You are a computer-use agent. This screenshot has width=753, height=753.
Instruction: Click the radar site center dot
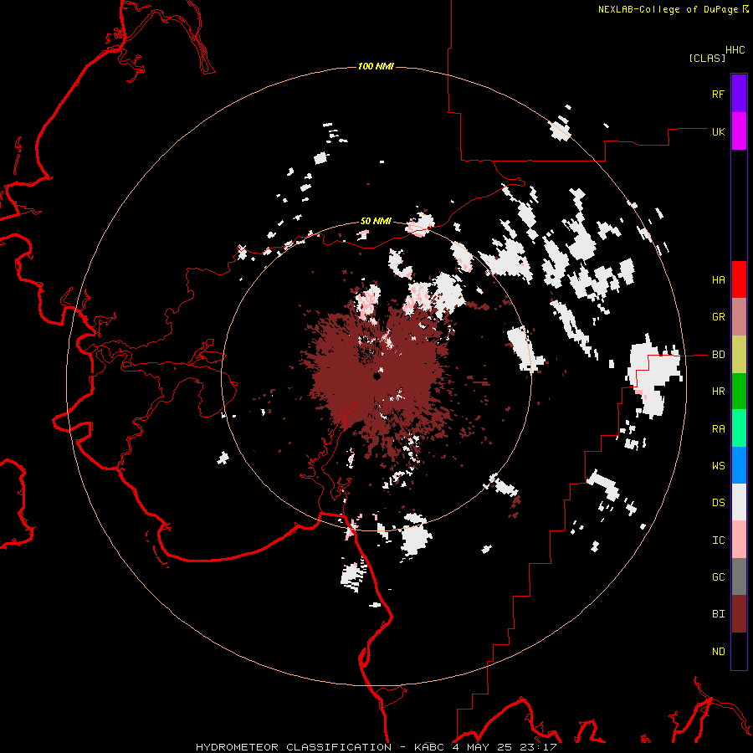(x=377, y=376)
